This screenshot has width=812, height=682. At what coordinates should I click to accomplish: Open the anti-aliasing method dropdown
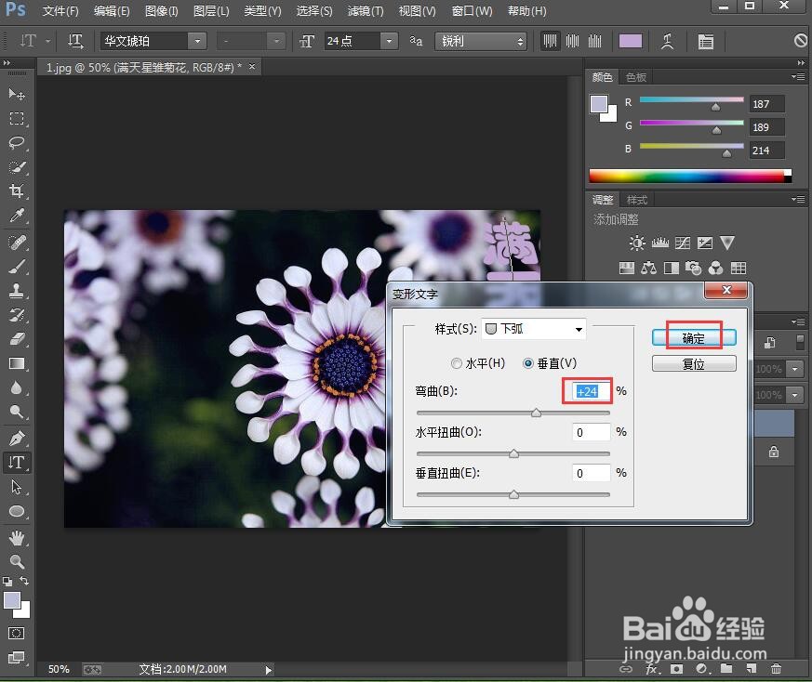(481, 42)
